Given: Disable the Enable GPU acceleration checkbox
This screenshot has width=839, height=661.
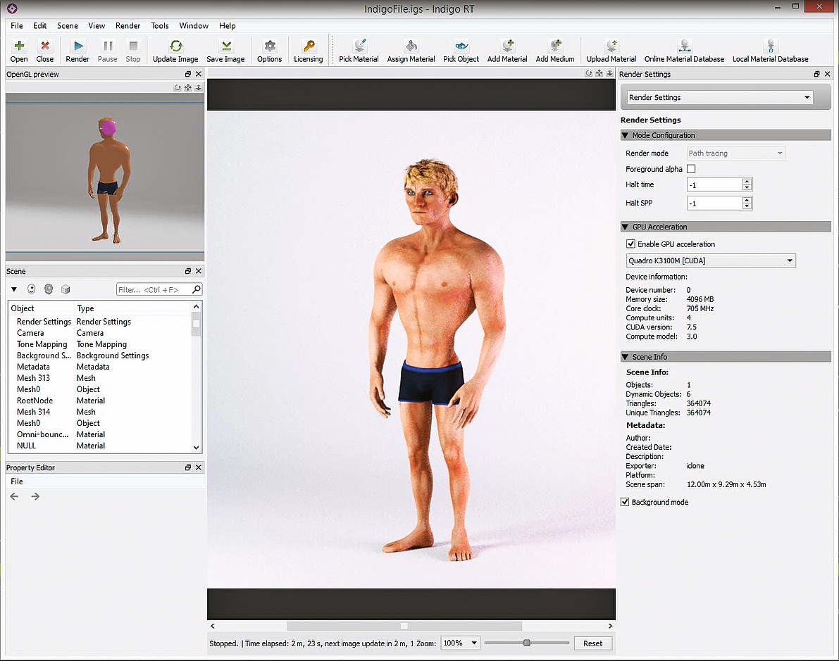Looking at the screenshot, I should pyautogui.click(x=631, y=244).
